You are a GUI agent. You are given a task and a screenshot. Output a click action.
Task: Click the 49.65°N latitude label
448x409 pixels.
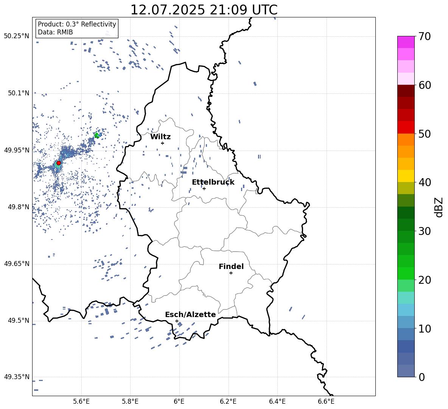(17, 264)
